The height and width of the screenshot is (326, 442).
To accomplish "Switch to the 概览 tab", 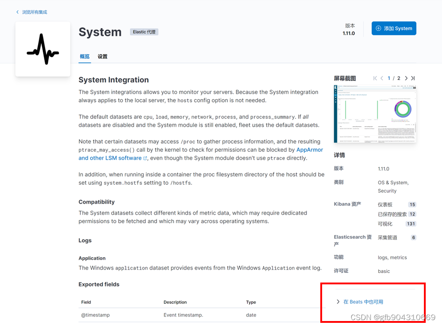I will click(x=85, y=57).
